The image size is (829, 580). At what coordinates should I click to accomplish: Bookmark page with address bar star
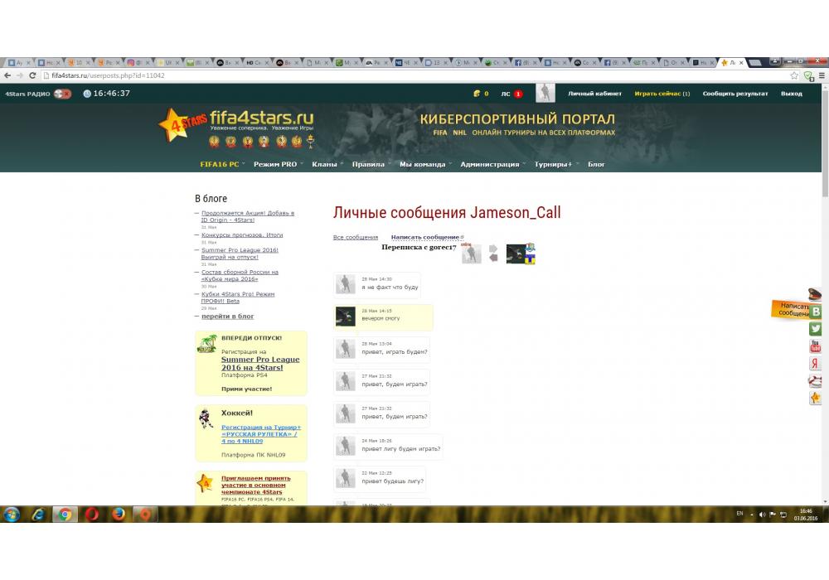(794, 75)
